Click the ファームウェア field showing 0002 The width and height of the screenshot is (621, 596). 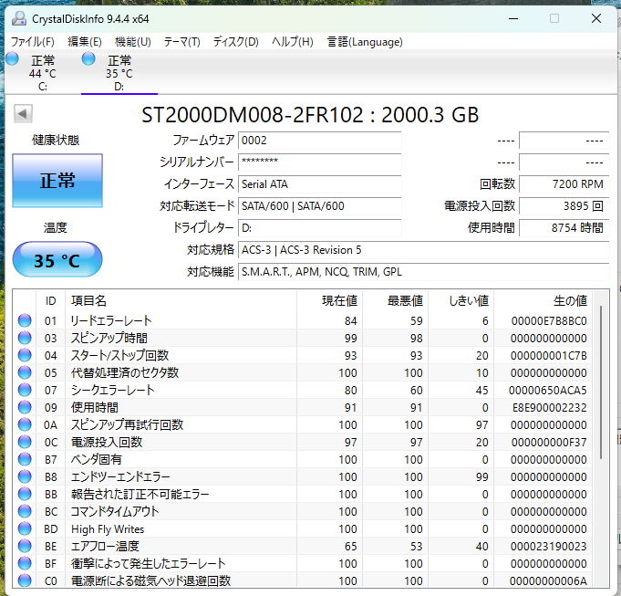coord(319,141)
